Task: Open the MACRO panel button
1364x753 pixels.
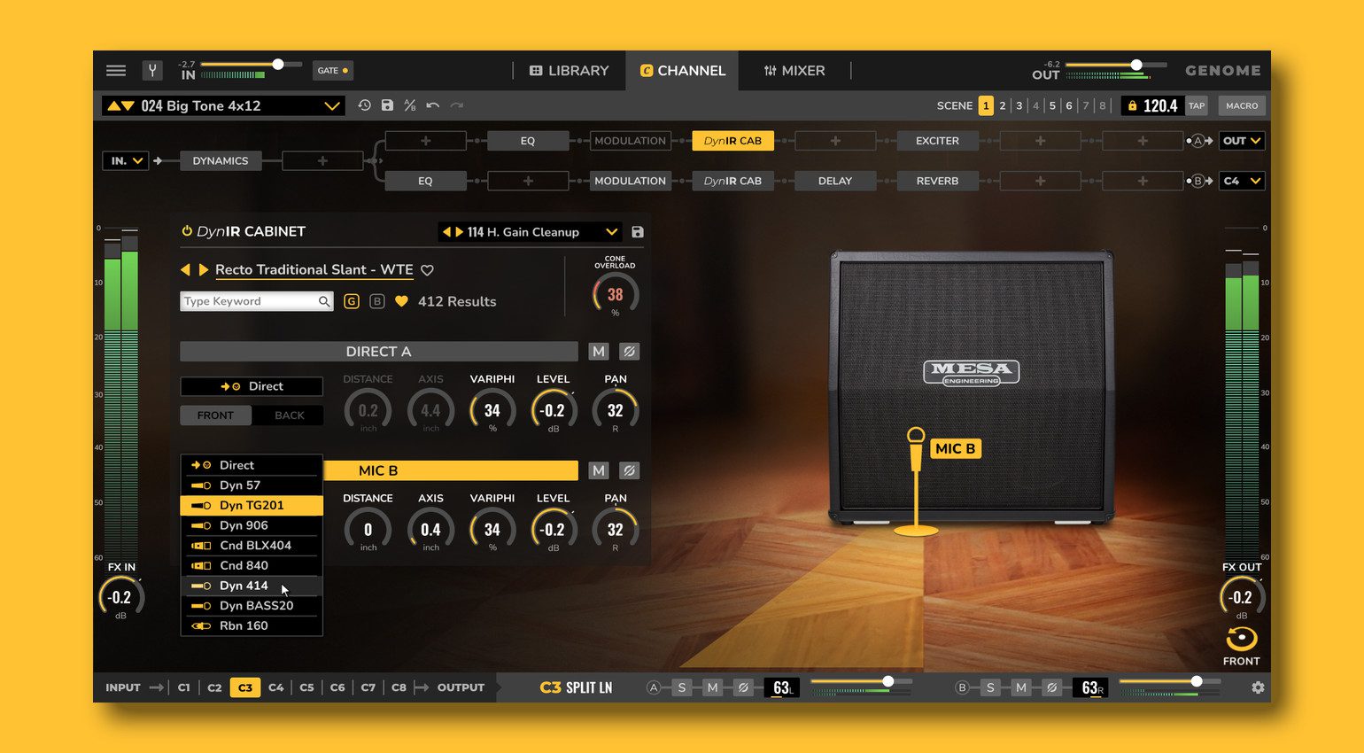Action: click(1242, 105)
